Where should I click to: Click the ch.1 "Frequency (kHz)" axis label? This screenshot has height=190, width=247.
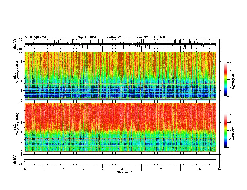coord(17,72)
